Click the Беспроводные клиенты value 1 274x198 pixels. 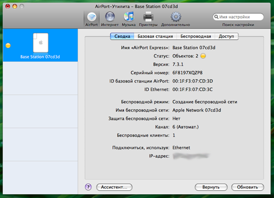[x=174, y=135]
